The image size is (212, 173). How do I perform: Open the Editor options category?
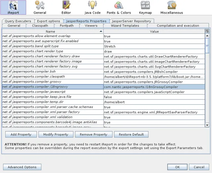(x=66, y=7)
